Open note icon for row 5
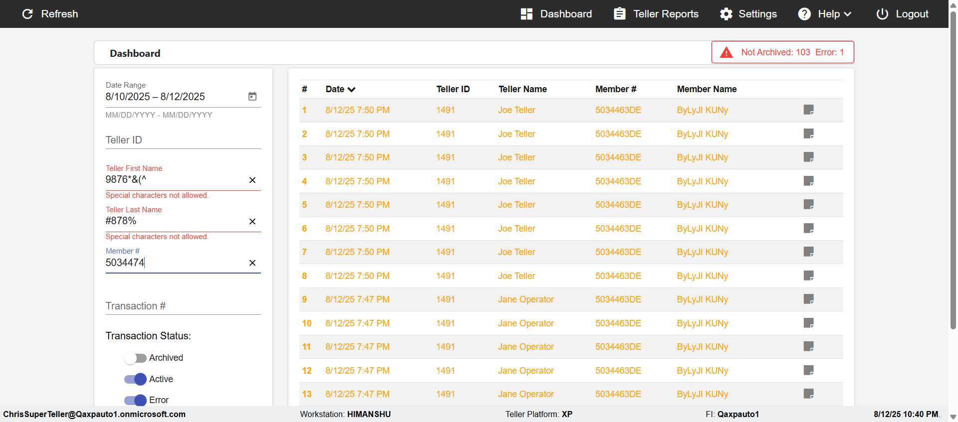This screenshot has height=422, width=958. [809, 204]
